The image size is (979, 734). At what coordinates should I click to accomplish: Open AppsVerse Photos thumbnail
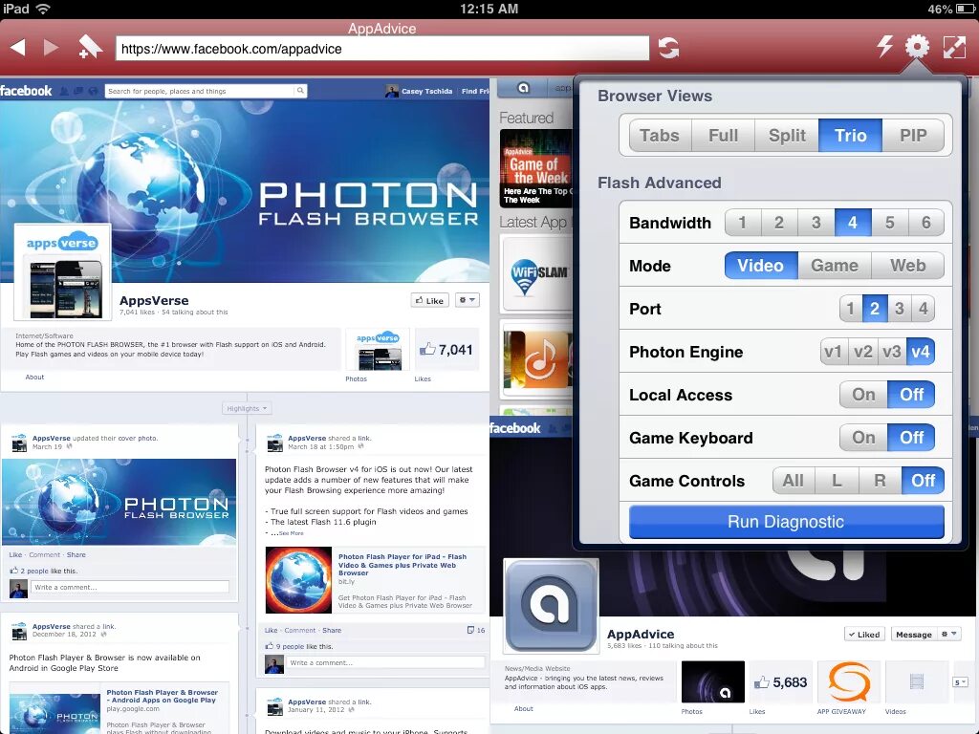377,350
